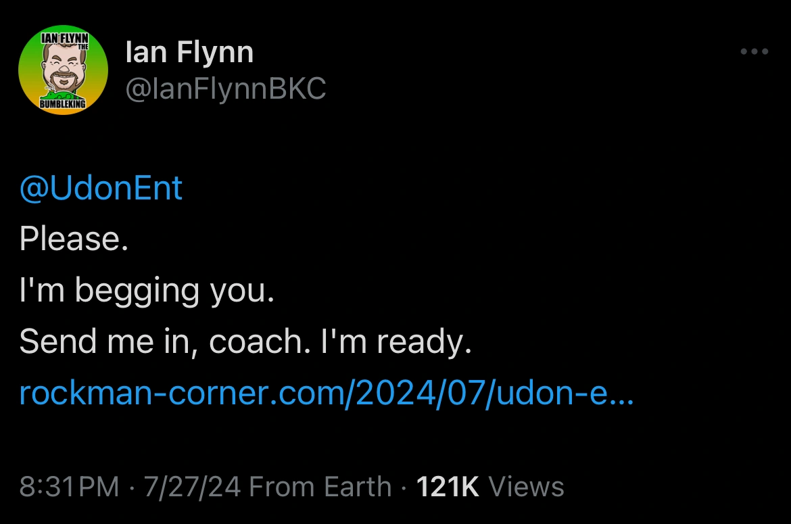Open the @UdonEnt profile mention
Viewport: 791px width, 524px height.
(100, 189)
